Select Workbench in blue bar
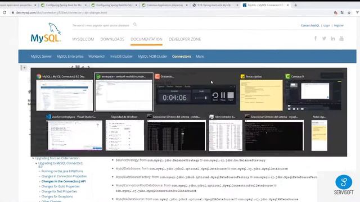 [97, 56]
